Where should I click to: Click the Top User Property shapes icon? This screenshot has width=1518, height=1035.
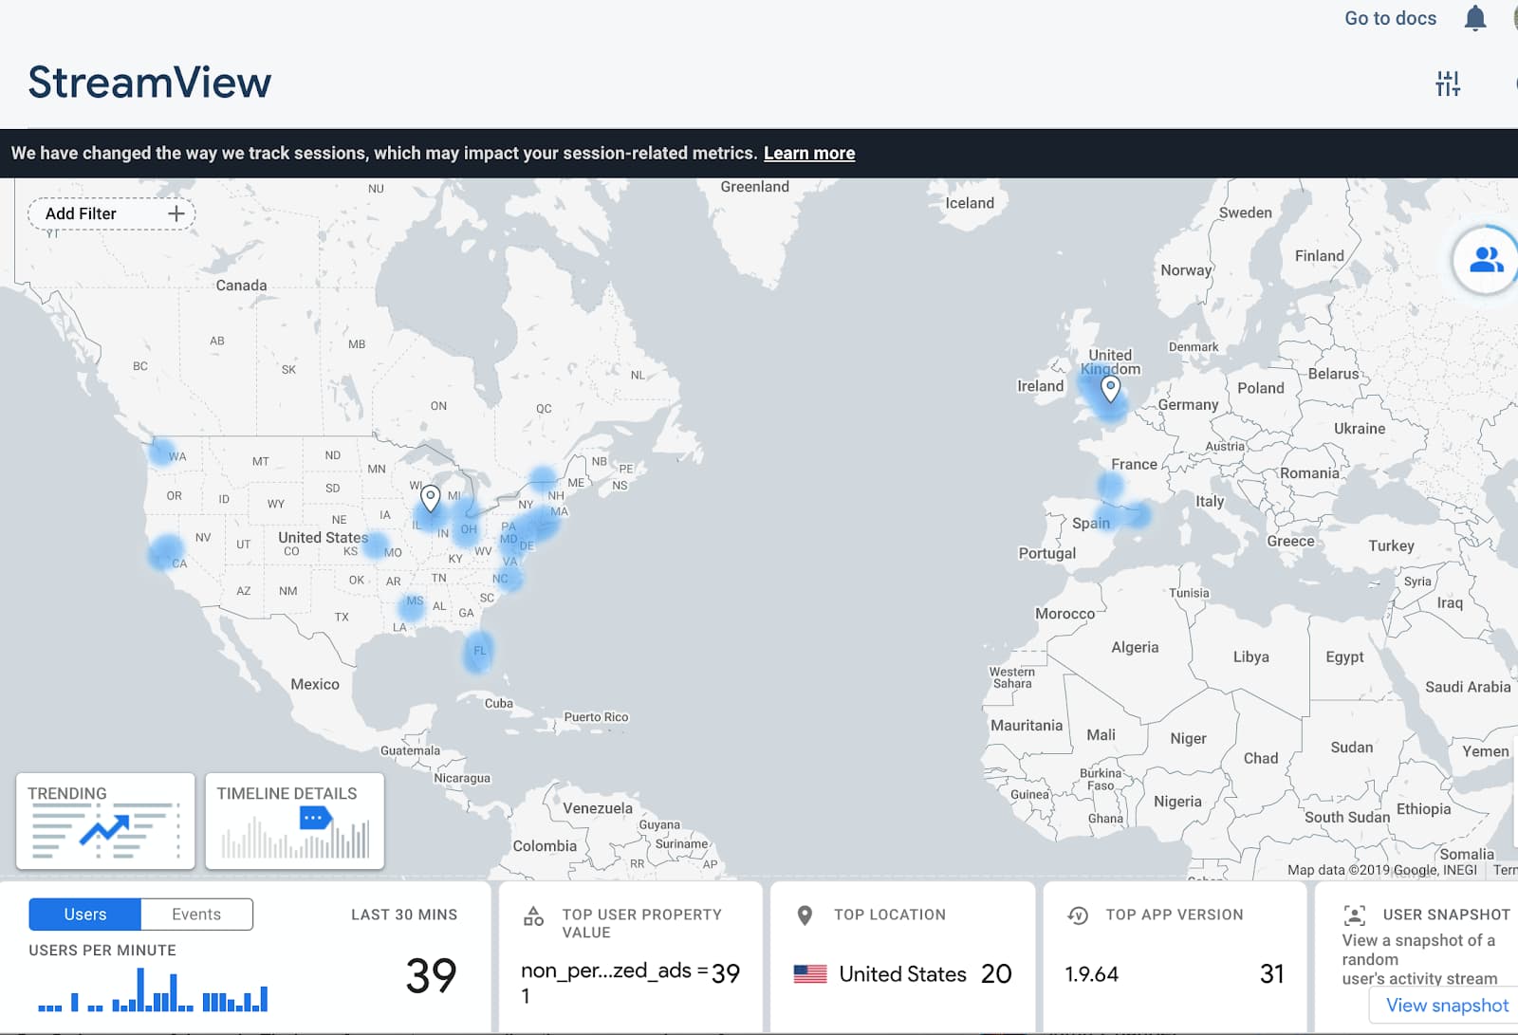coord(534,915)
